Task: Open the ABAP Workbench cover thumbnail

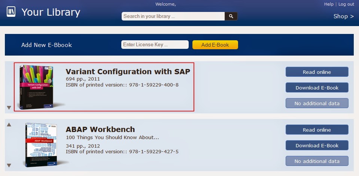Action: coord(41,145)
